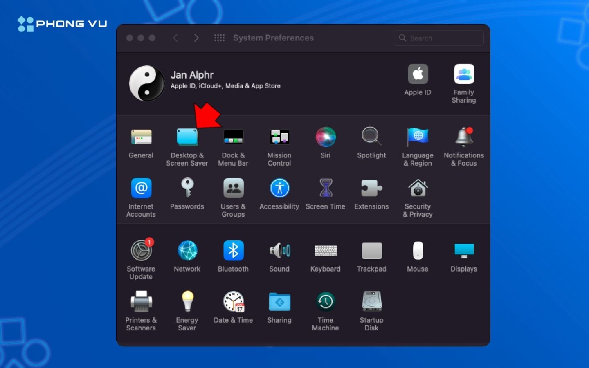Click the Apple ID icon
589x368 pixels.
pyautogui.click(x=418, y=75)
